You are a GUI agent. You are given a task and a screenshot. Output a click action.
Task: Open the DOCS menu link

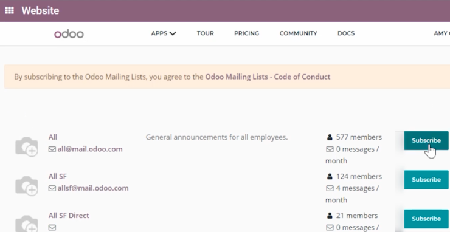click(346, 33)
